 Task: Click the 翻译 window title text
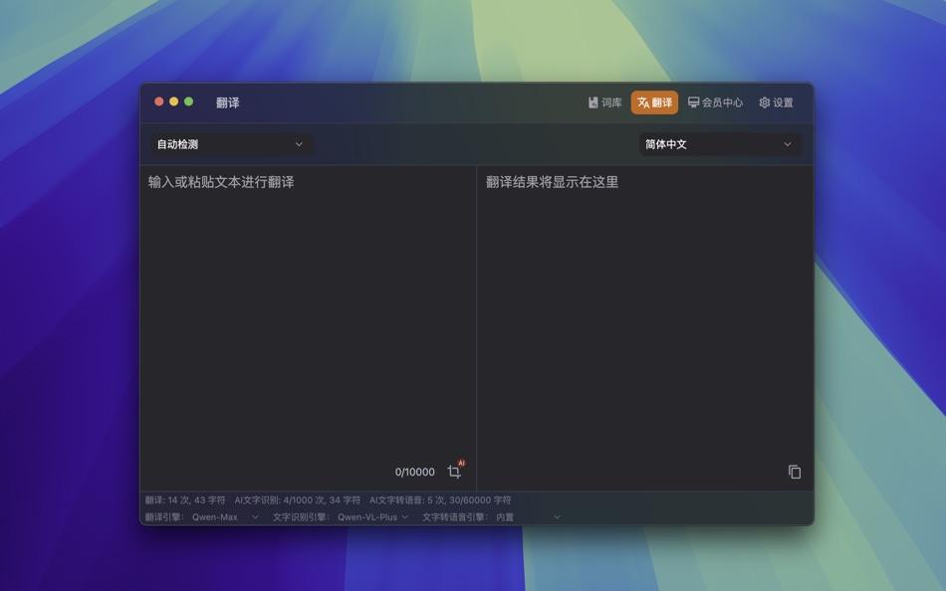click(227, 102)
